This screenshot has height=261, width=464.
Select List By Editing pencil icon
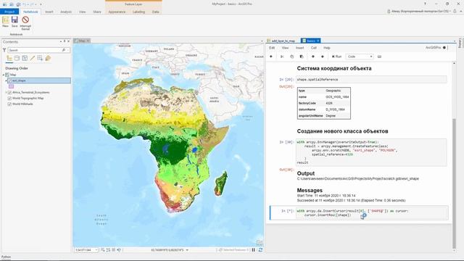pyautogui.click(x=32, y=58)
